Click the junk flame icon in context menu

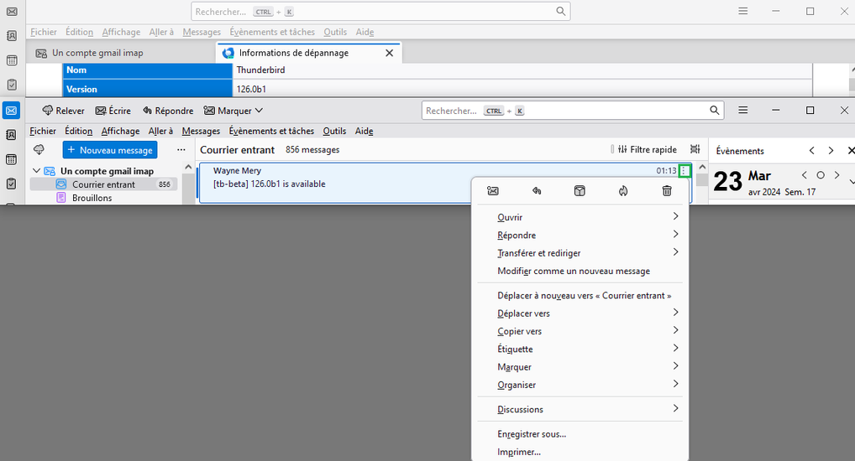click(623, 191)
